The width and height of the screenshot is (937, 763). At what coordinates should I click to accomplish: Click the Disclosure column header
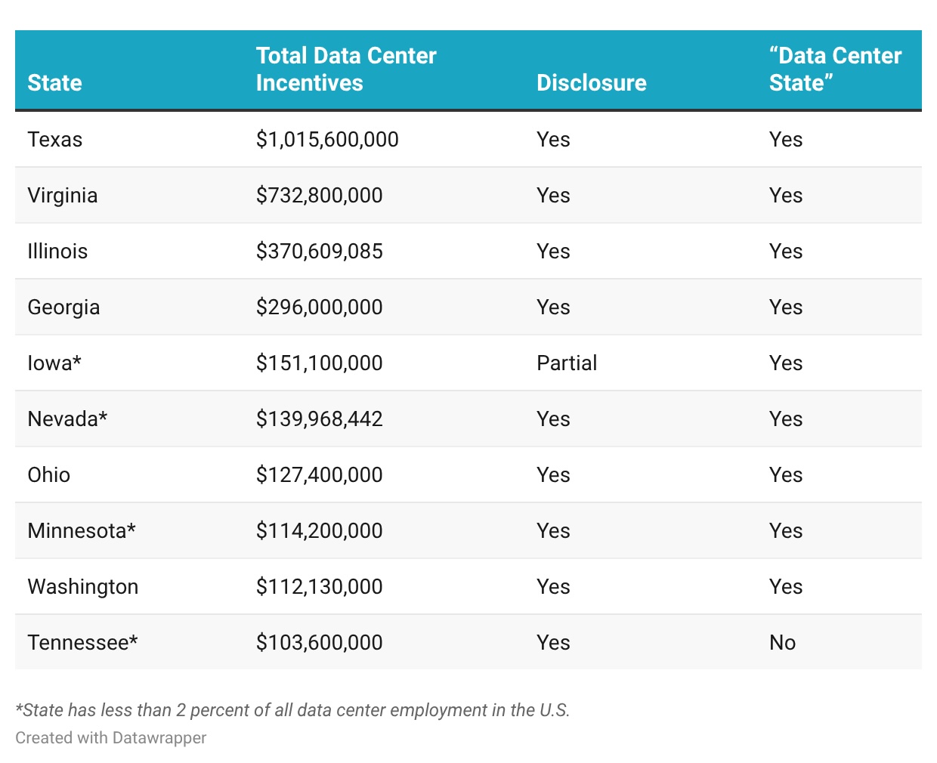point(591,82)
